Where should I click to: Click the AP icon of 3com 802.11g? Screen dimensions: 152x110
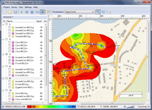point(13,93)
